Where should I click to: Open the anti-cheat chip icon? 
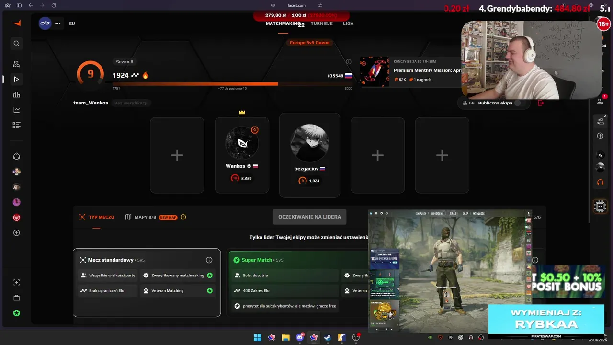pyautogui.click(x=600, y=207)
